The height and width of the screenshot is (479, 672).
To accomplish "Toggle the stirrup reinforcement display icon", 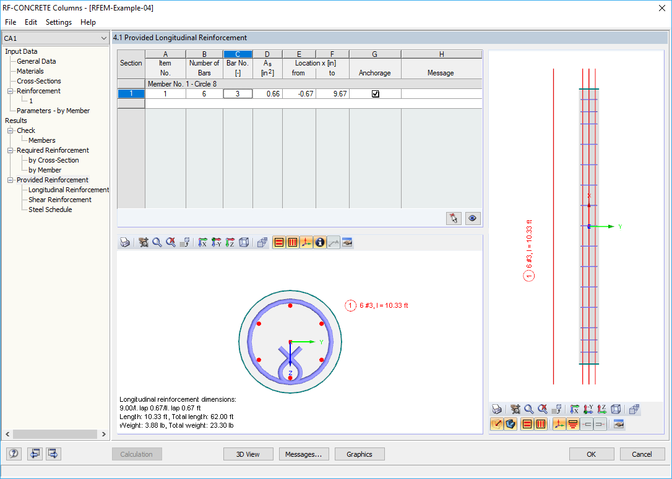I will coord(293,242).
